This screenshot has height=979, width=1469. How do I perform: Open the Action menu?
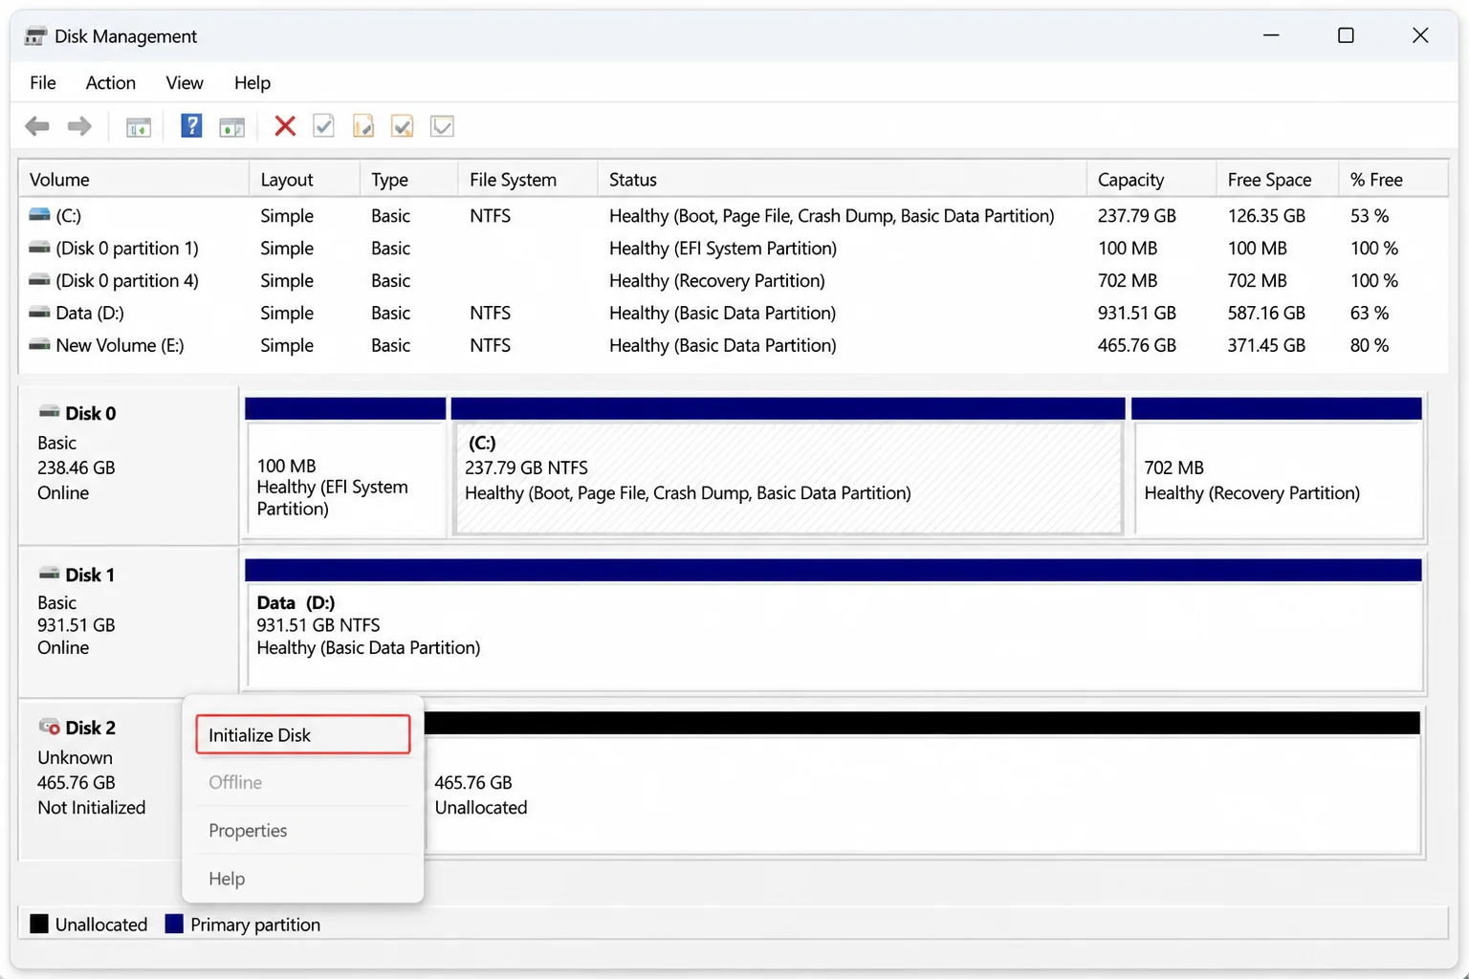pyautogui.click(x=111, y=83)
